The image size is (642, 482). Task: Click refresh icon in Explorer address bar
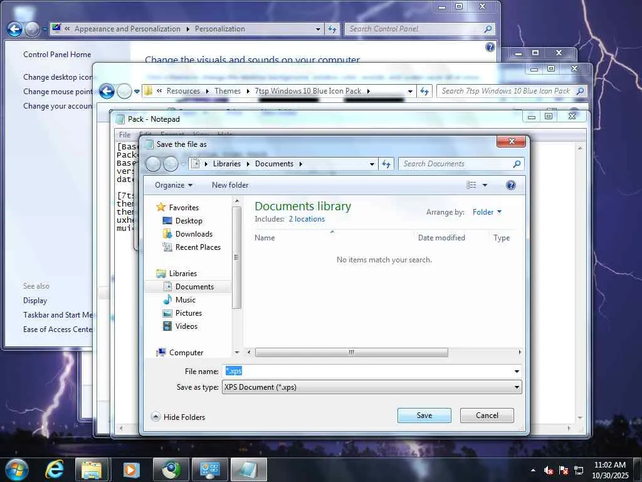[424, 91]
